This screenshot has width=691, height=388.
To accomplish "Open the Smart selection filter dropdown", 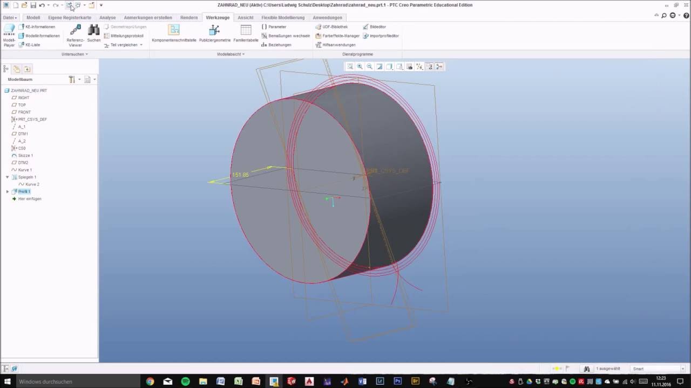I will click(x=658, y=369).
